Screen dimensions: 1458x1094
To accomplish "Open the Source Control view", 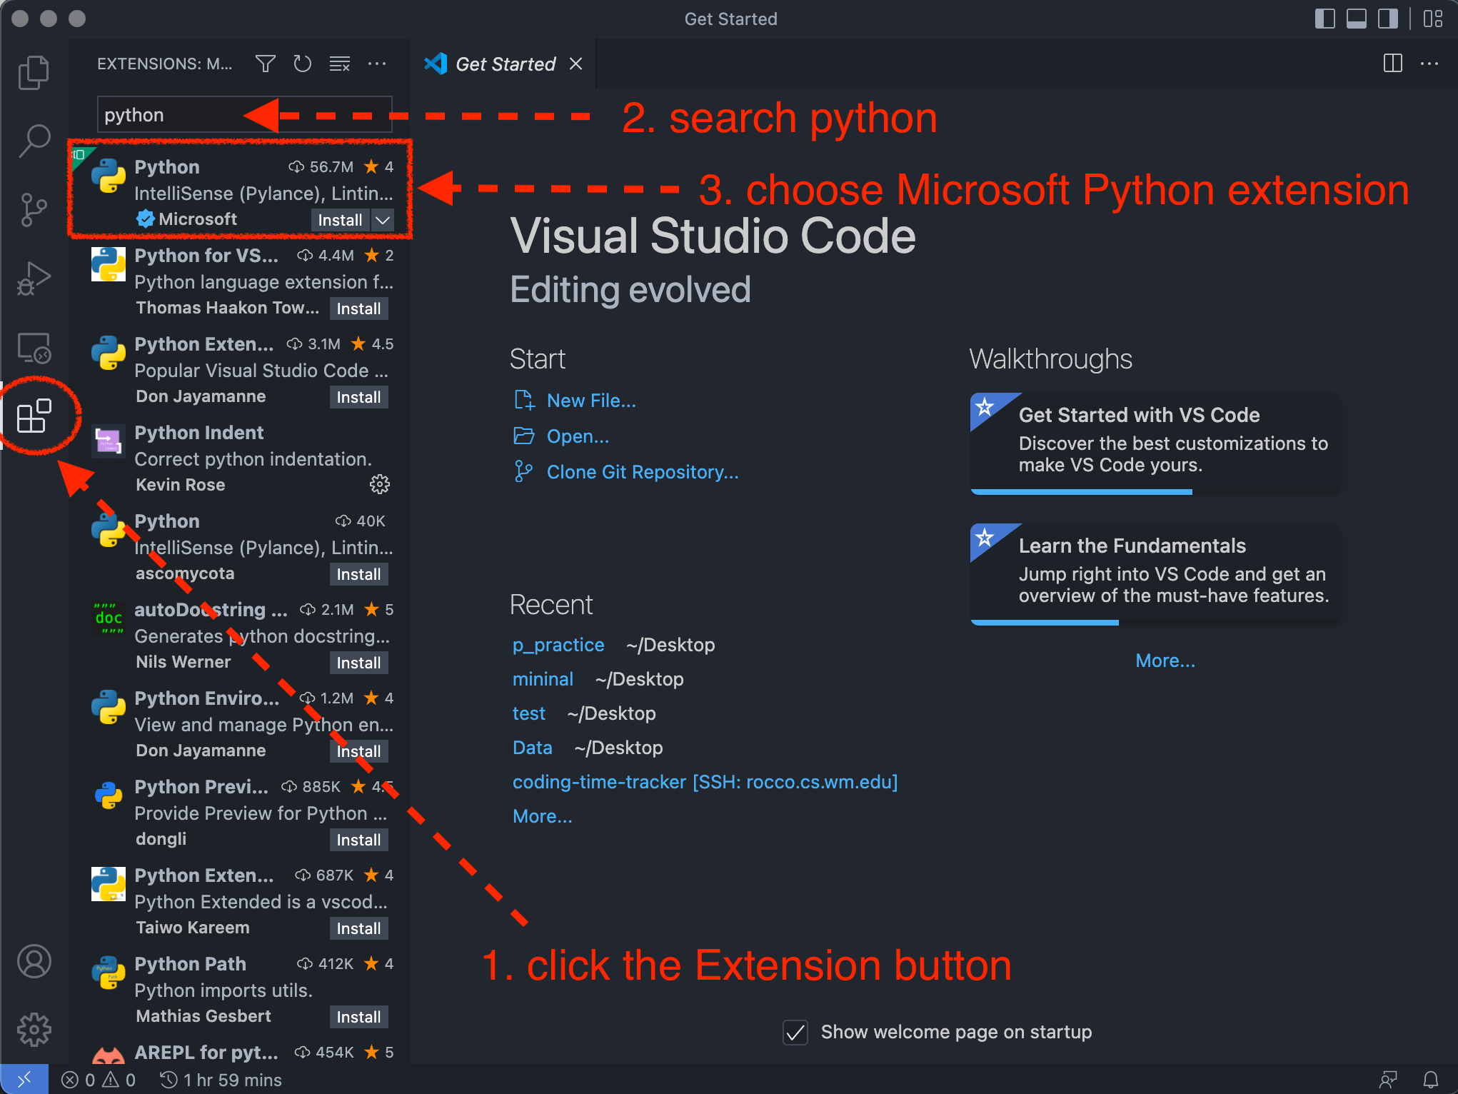I will (34, 210).
